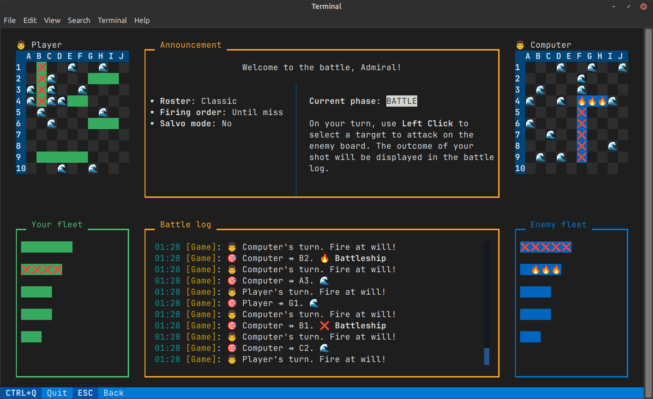
Task: Click the bold Battleship word in B1 log line
Action: click(361, 326)
